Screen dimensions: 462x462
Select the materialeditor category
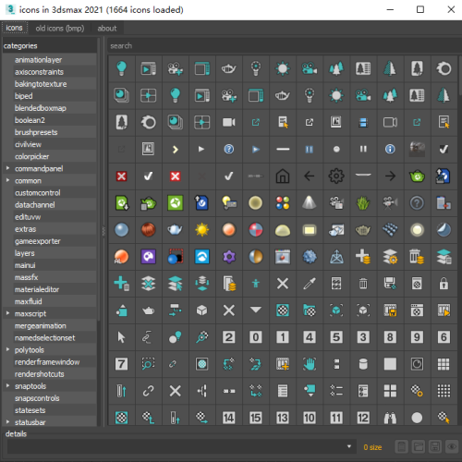tap(37, 289)
